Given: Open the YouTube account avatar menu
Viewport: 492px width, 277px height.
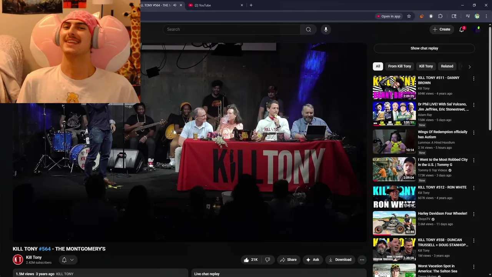Looking at the screenshot, I should coord(477,29).
